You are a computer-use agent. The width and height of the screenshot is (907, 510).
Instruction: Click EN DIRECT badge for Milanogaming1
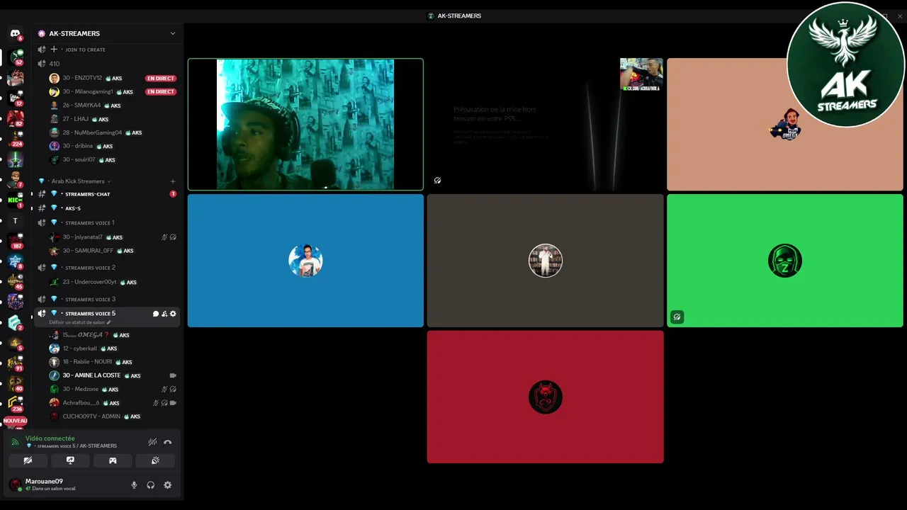pyautogui.click(x=160, y=91)
